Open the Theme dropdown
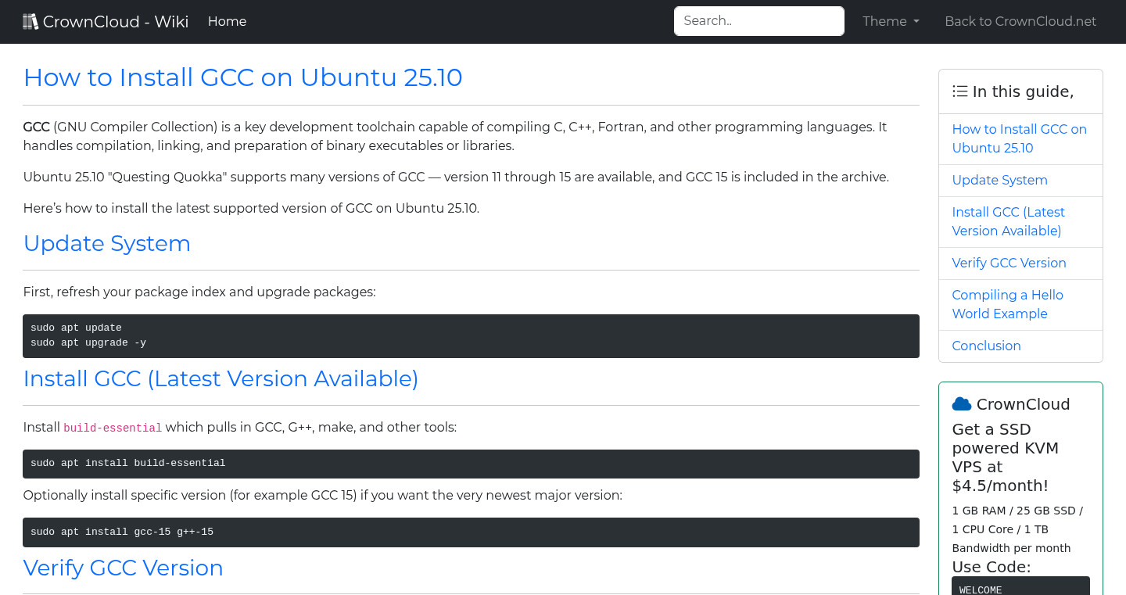1126x595 pixels. point(891,21)
